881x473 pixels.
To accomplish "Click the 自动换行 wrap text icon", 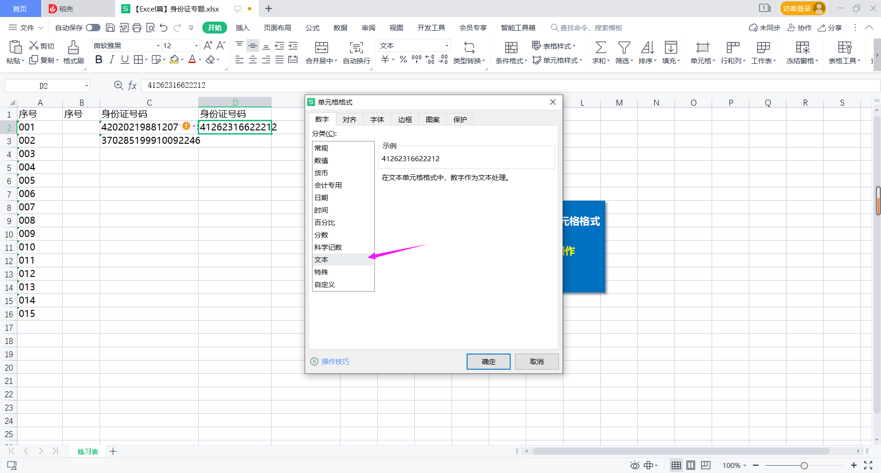I will pos(357,47).
